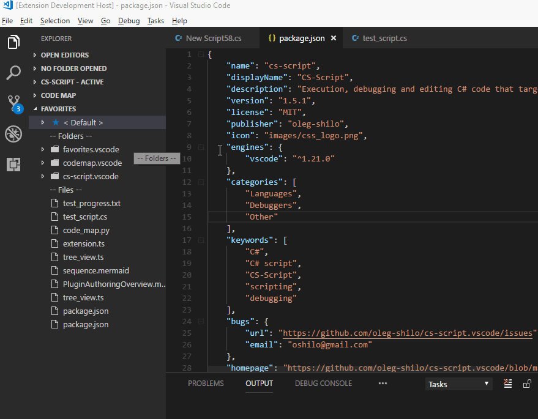Open the Explorer view in the activity bar
538x419 pixels.
[13, 42]
